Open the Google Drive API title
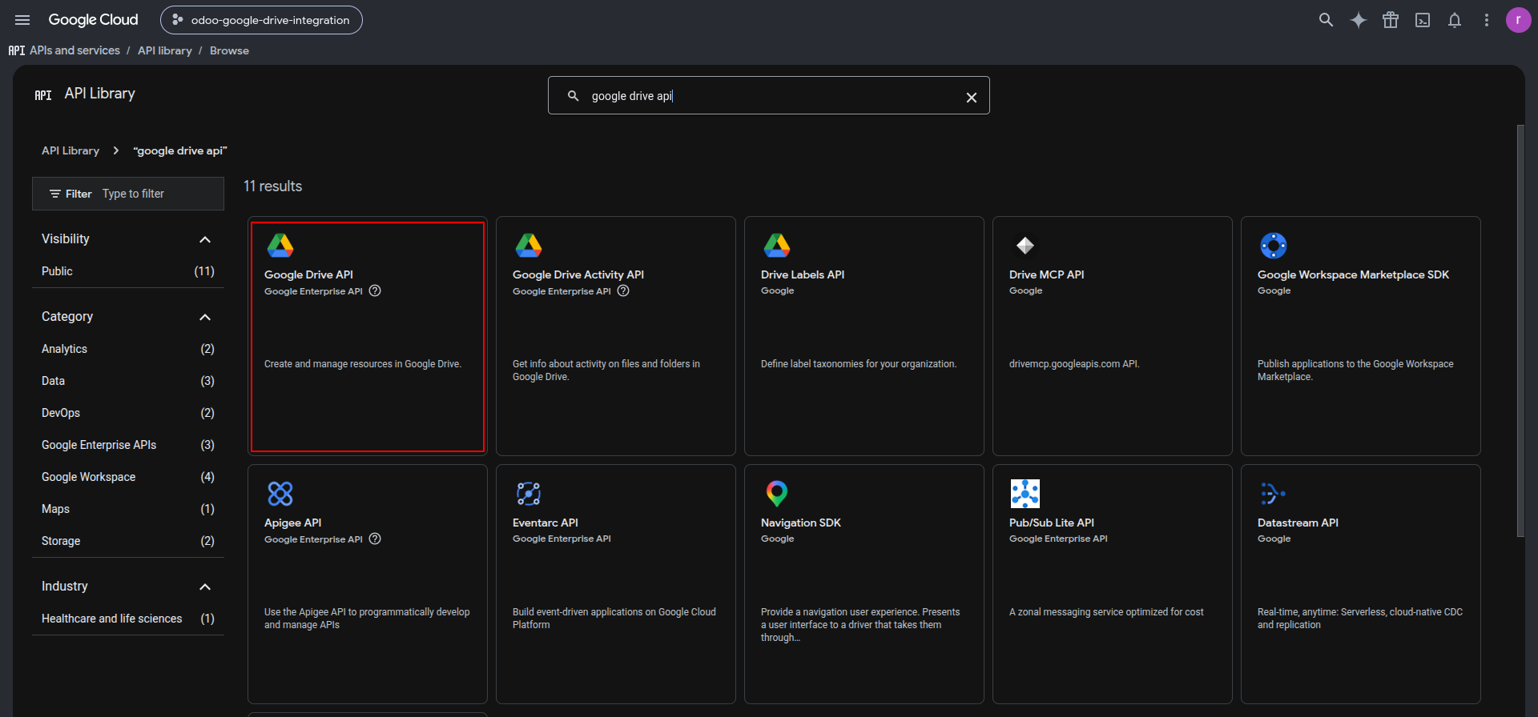1538x717 pixels. click(308, 274)
